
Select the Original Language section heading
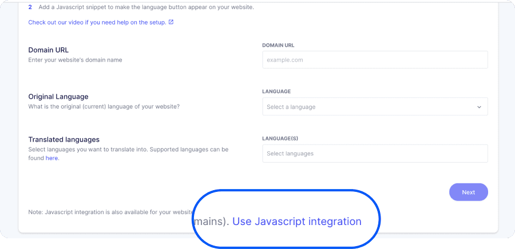point(58,97)
